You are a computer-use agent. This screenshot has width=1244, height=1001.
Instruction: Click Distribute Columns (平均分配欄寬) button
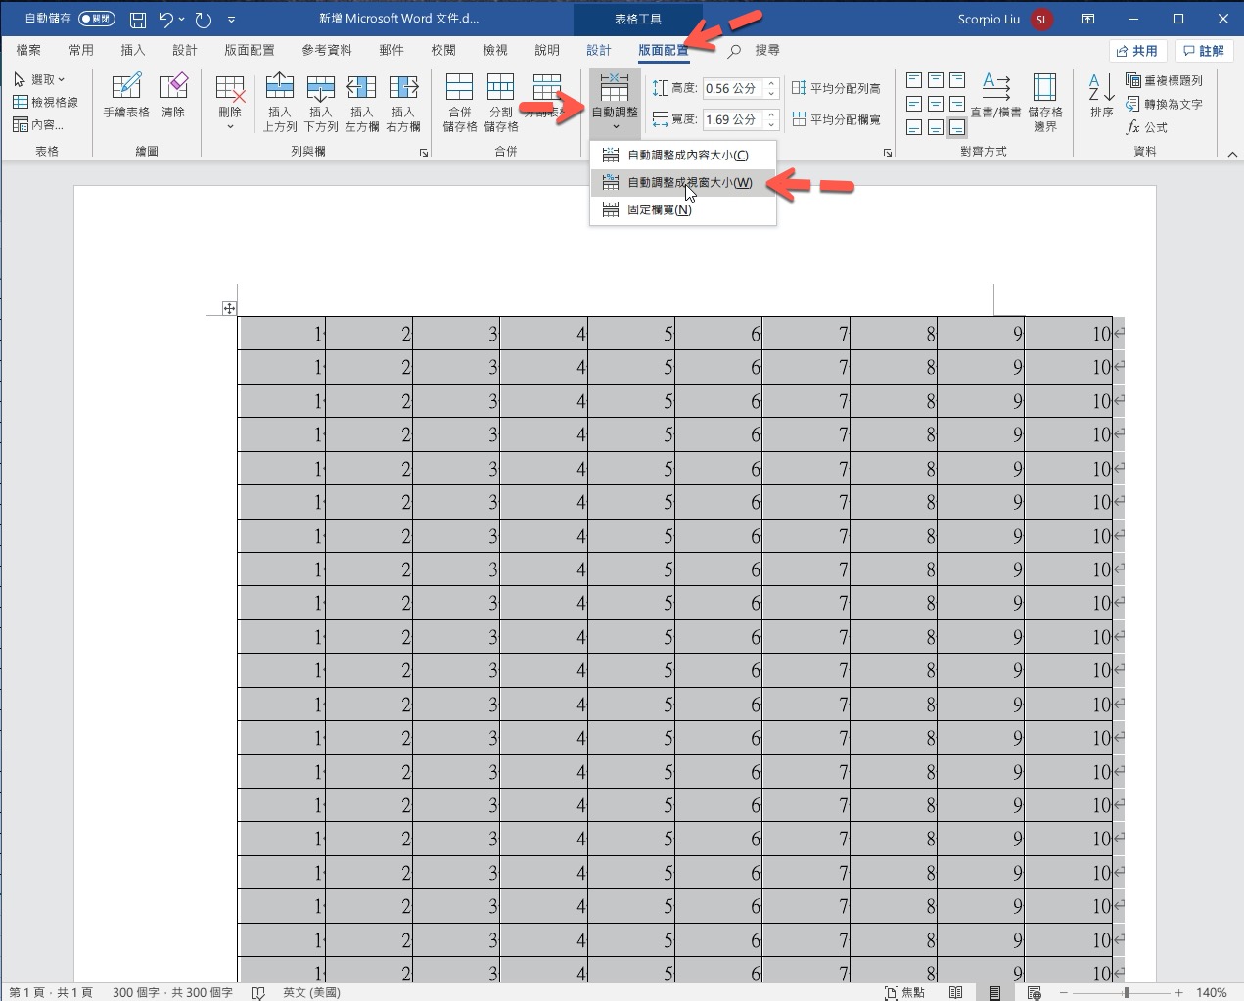click(837, 119)
